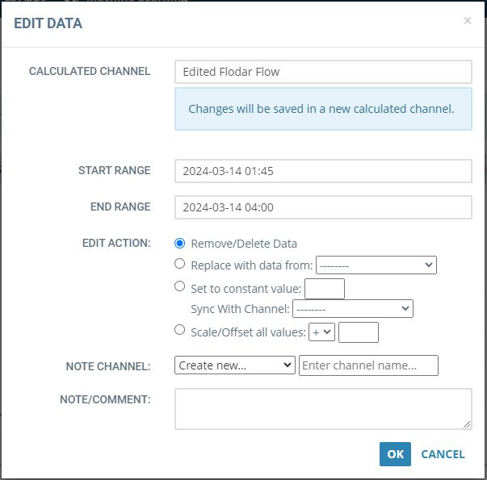The width and height of the screenshot is (487, 480).
Task: Open the Replace with data from dropdown
Action: pyautogui.click(x=376, y=265)
